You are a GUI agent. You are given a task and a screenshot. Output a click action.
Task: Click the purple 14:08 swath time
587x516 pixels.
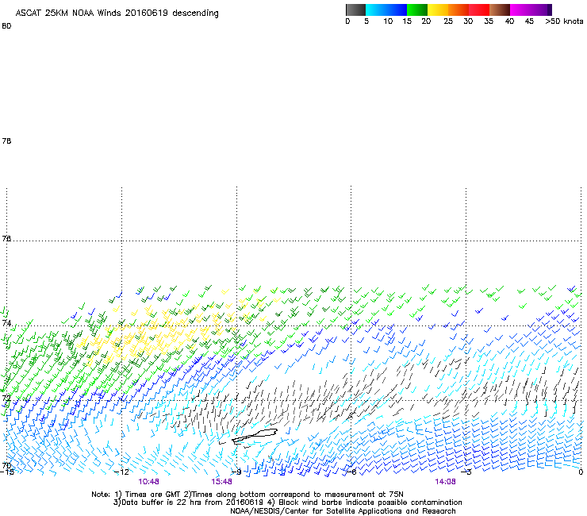click(445, 482)
